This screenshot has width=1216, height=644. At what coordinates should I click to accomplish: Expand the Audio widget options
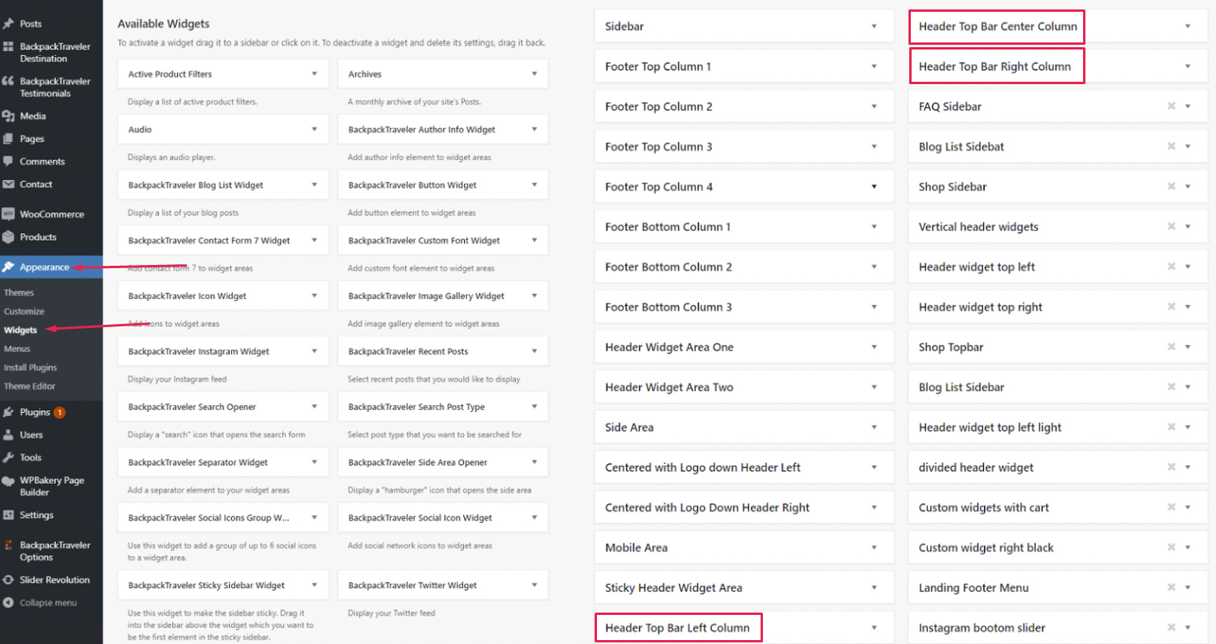[x=314, y=129]
